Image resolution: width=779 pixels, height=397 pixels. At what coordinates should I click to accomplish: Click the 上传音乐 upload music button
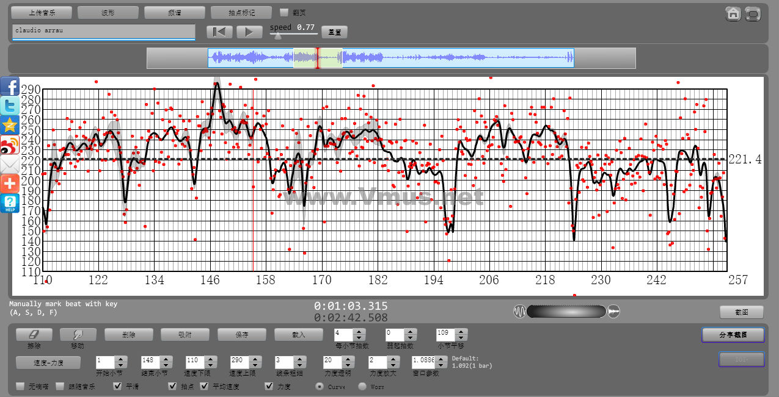pyautogui.click(x=42, y=12)
